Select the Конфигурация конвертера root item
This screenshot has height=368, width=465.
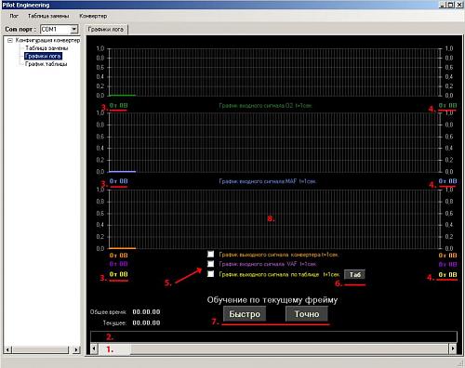pos(47,40)
